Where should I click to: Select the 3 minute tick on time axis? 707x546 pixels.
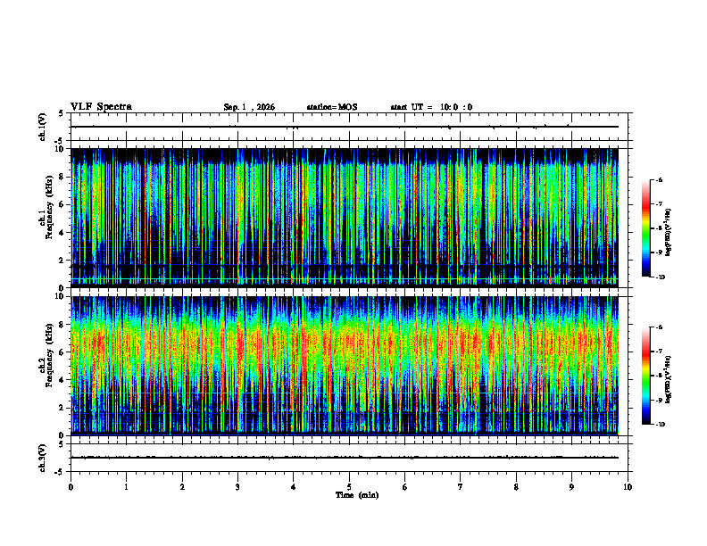237,487
